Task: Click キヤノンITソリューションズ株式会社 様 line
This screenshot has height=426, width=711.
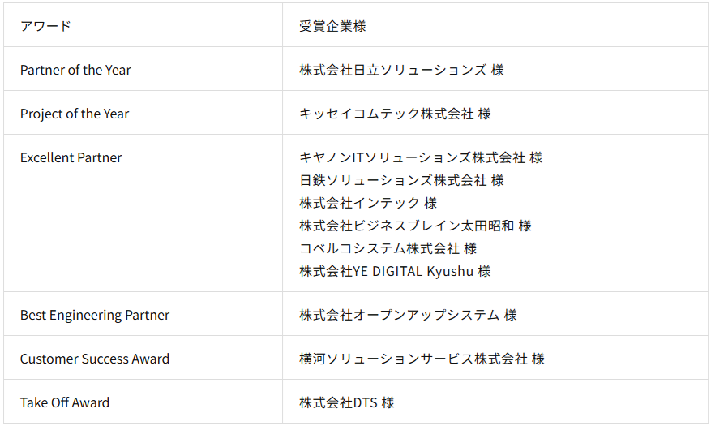Action: 421,157
